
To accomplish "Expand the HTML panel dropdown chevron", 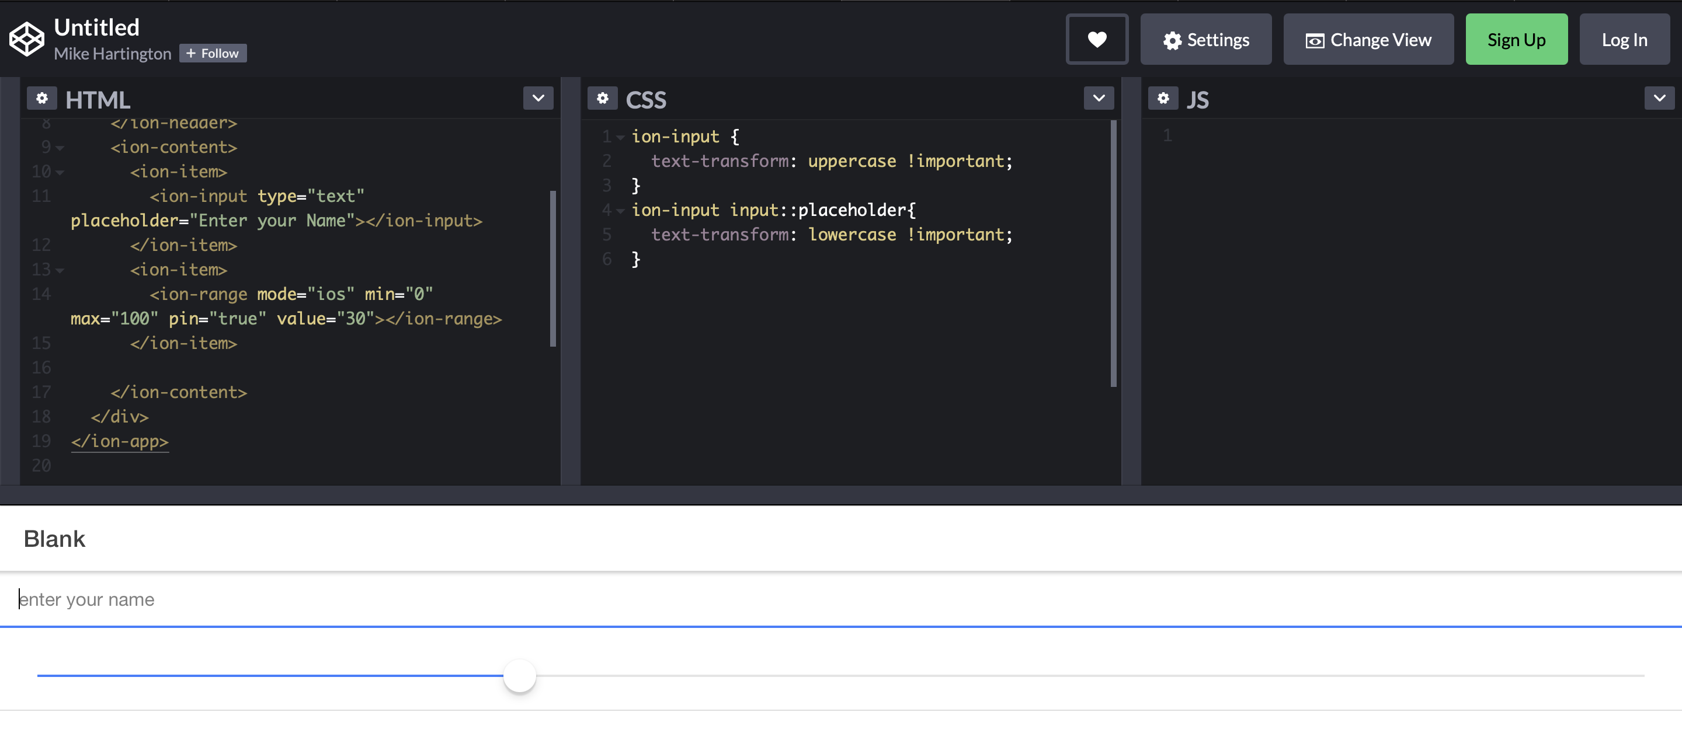I will point(538,98).
